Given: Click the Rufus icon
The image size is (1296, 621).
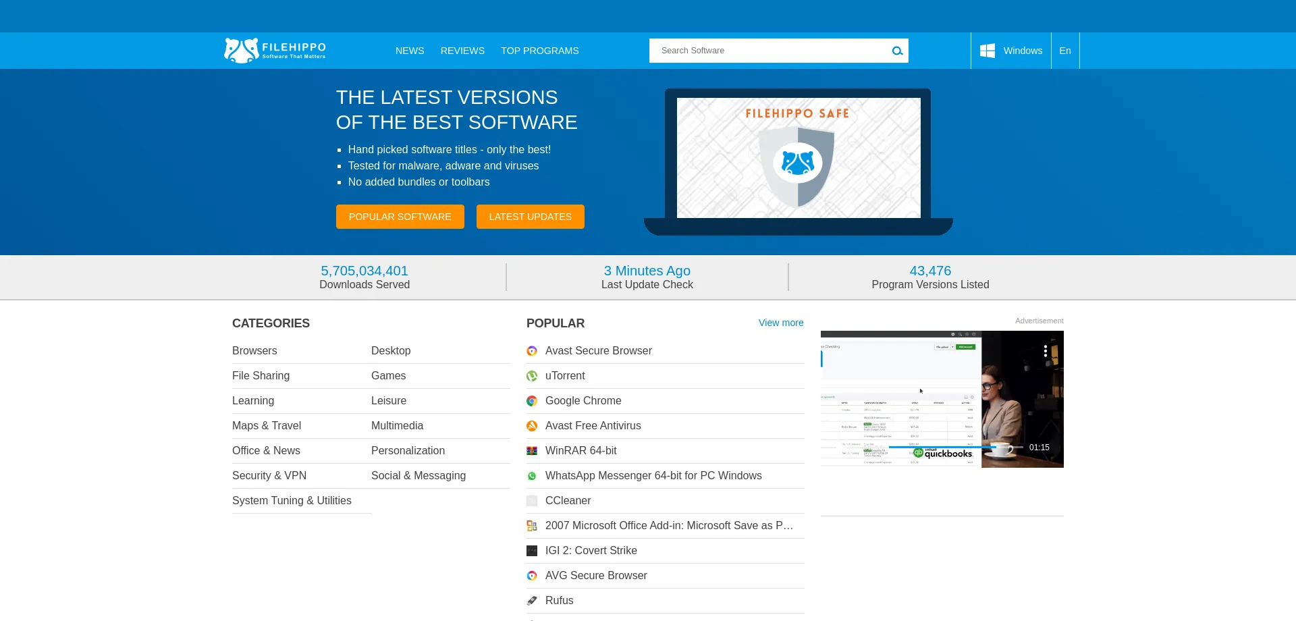Looking at the screenshot, I should pyautogui.click(x=532, y=601).
